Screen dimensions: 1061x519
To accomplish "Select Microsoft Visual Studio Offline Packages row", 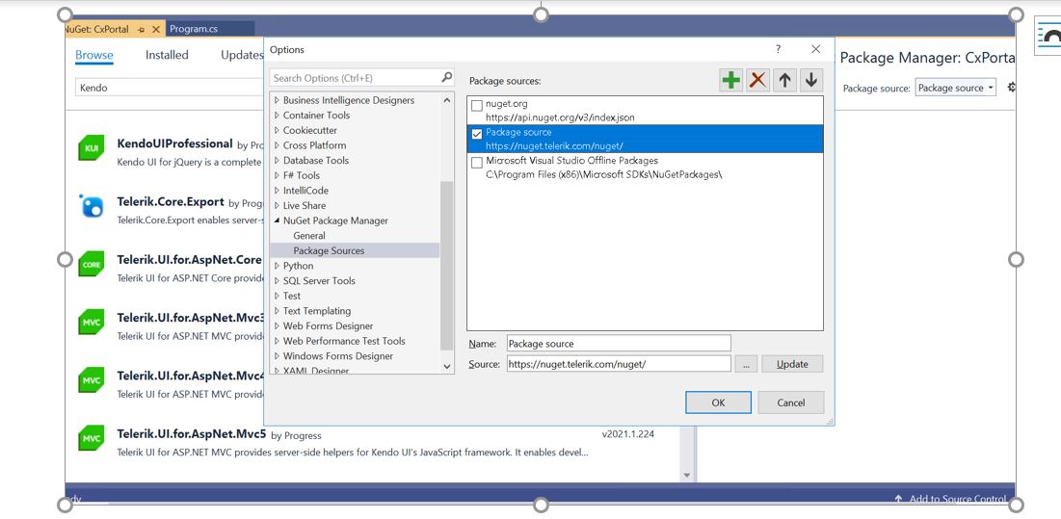I will point(645,168).
